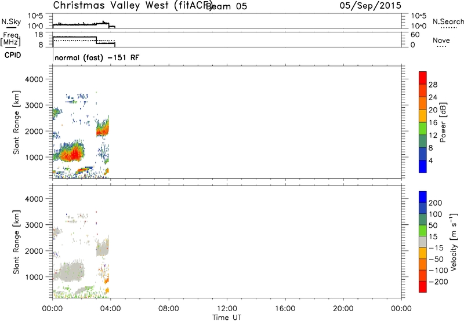
Task: Click the date 05/Sep/2015
Action: click(x=370, y=6)
